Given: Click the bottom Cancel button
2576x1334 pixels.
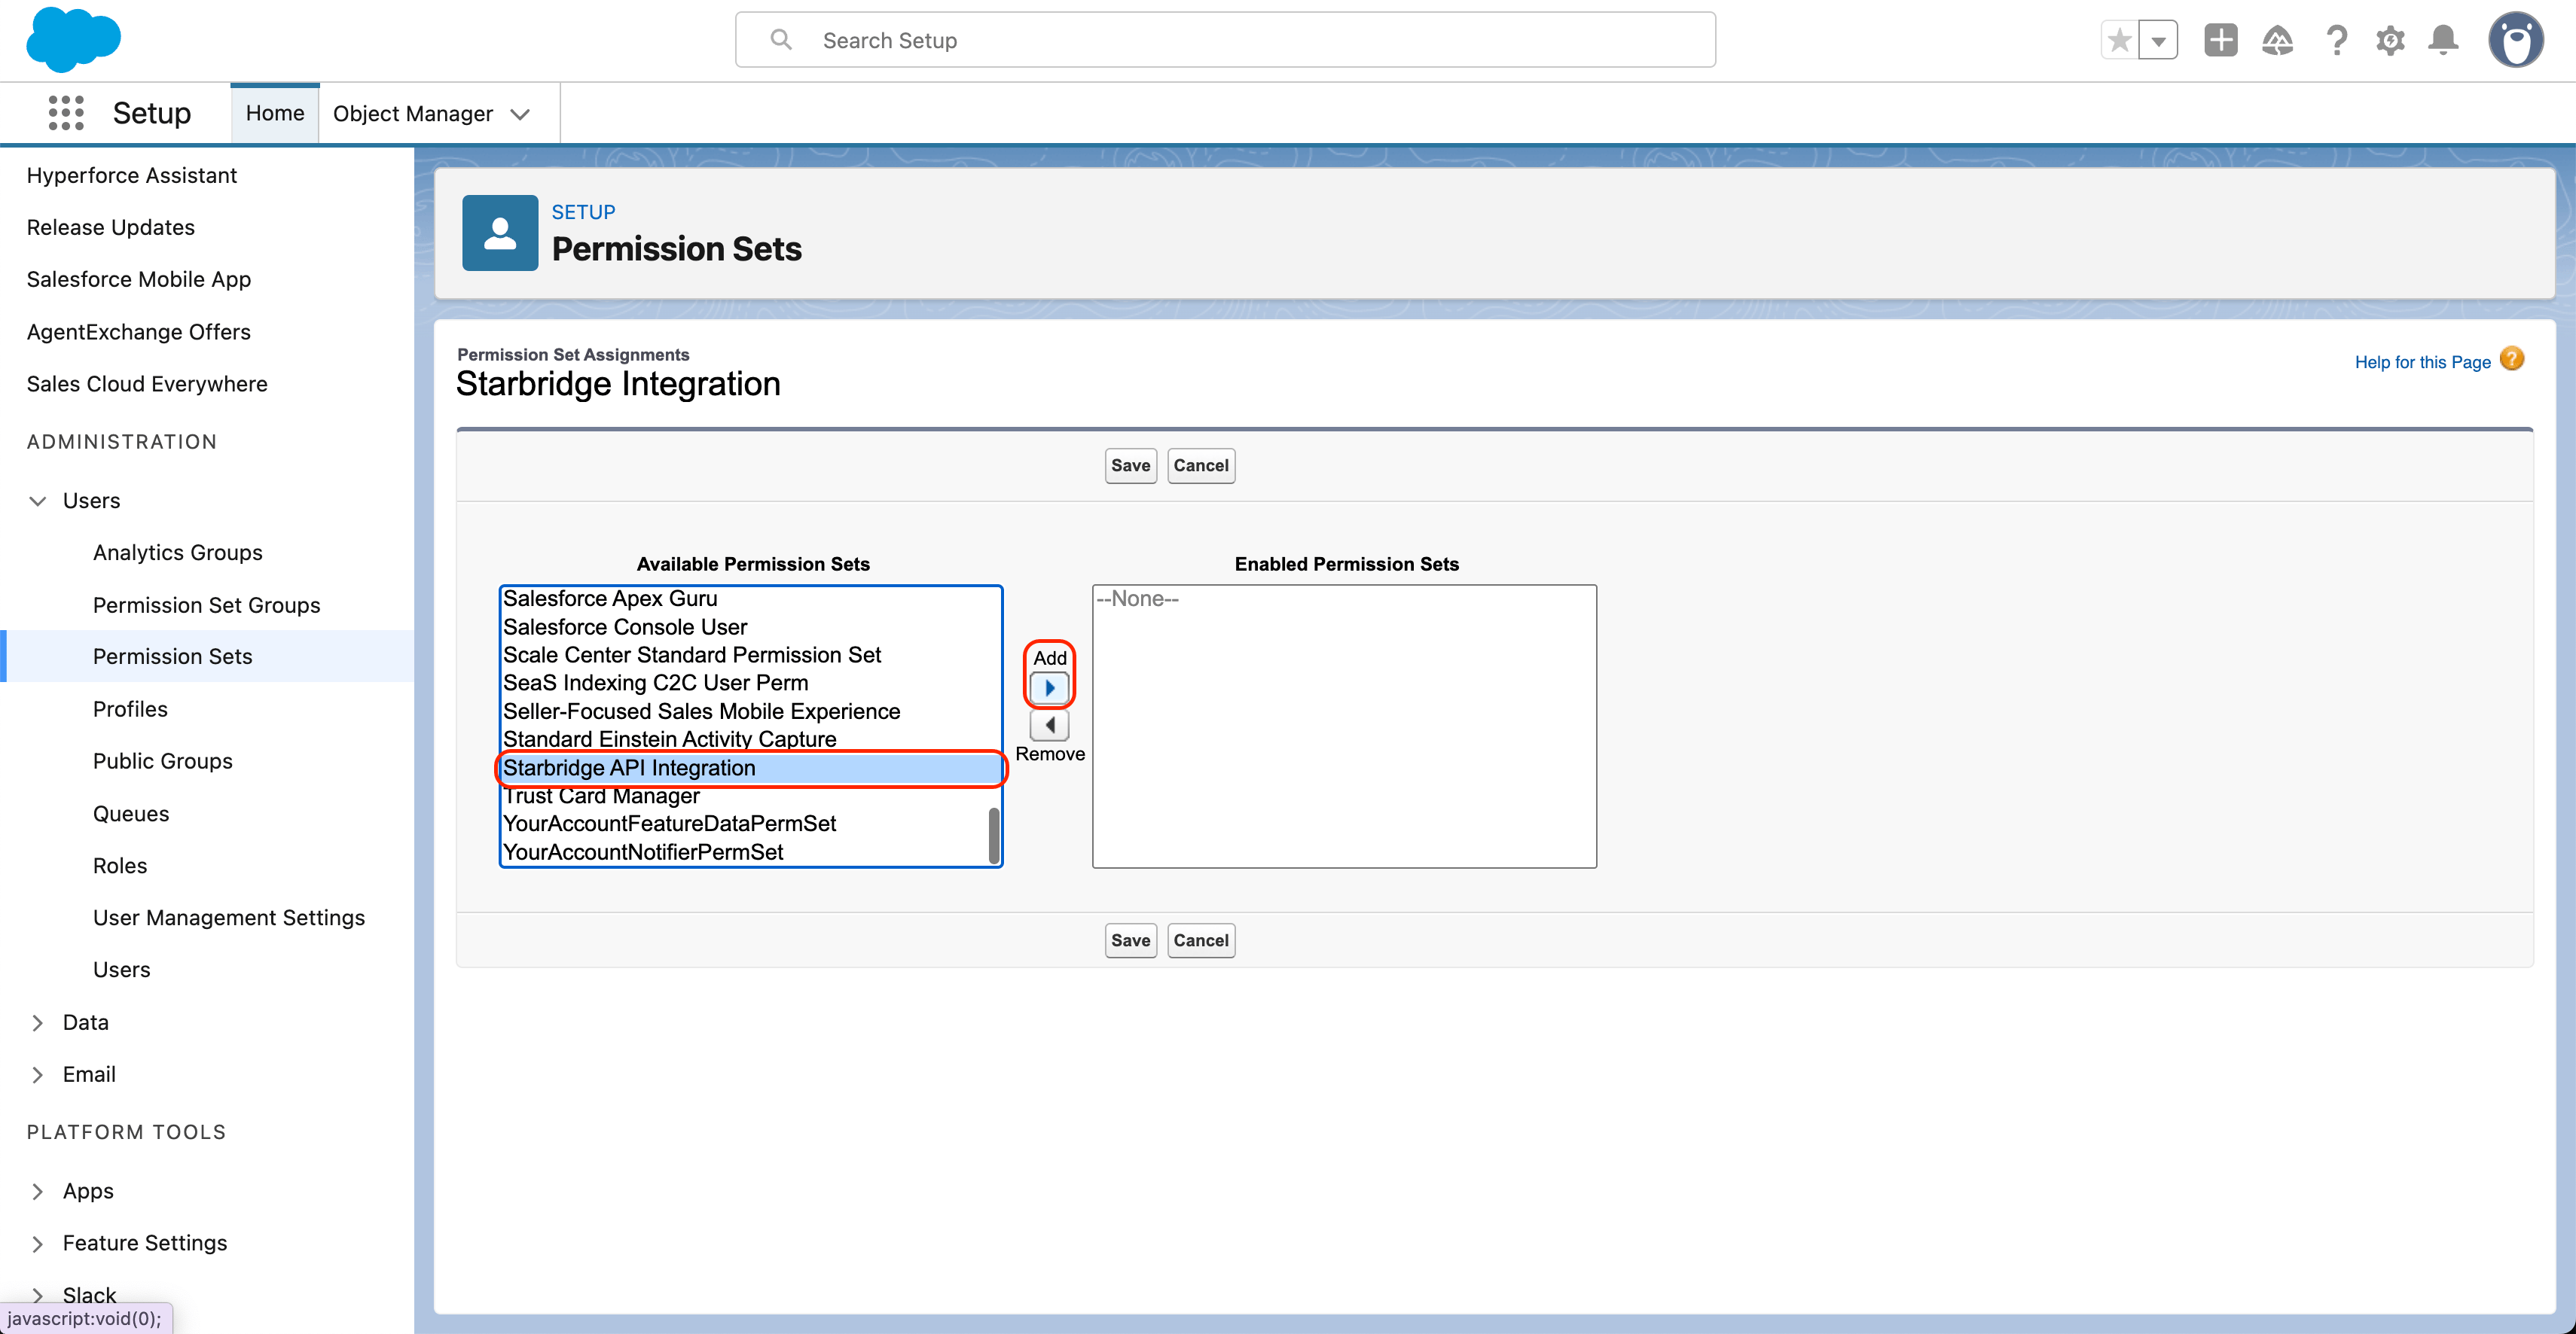Looking at the screenshot, I should click(x=1201, y=940).
